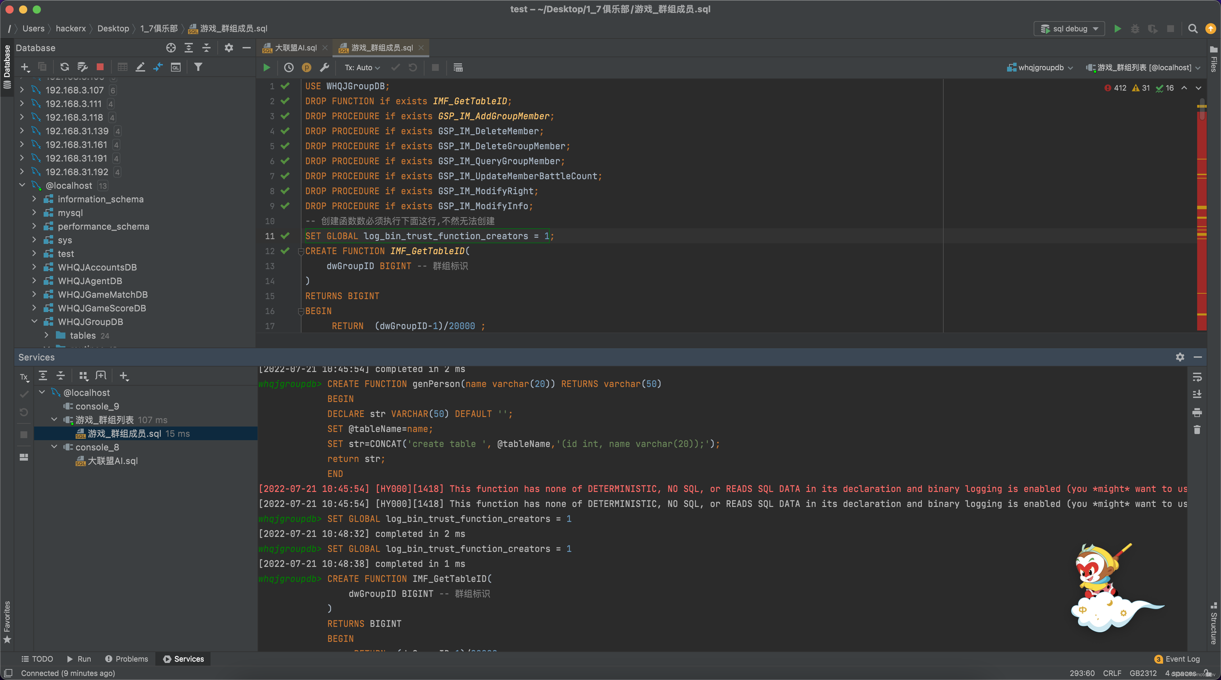Click the red Stop icon in Database toolbar
Image resolution: width=1221 pixels, height=680 pixels.
pos(100,67)
